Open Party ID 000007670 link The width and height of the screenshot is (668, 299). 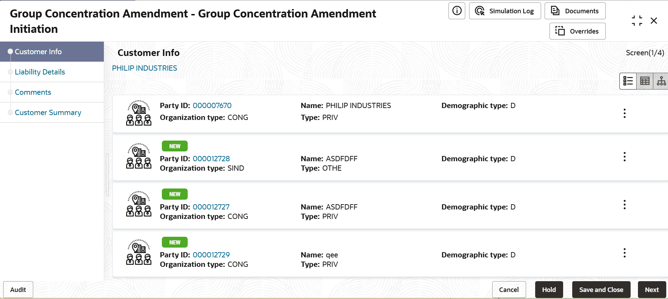click(x=212, y=106)
